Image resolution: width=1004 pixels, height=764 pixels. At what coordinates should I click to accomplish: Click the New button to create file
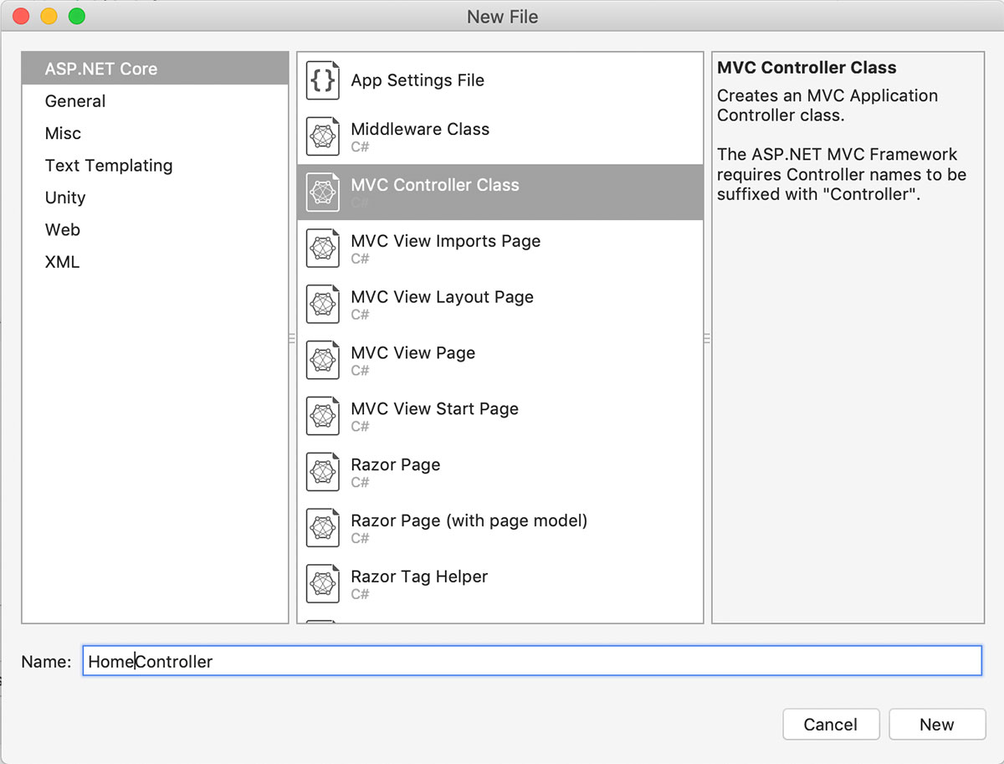(937, 725)
